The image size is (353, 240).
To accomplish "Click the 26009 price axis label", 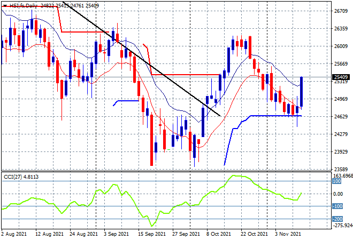I will [x=341, y=46].
